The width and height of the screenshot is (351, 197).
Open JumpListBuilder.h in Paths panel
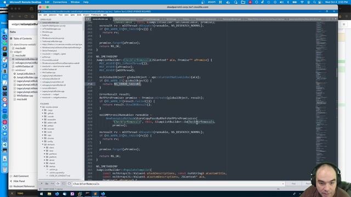pyautogui.click(x=26, y=74)
